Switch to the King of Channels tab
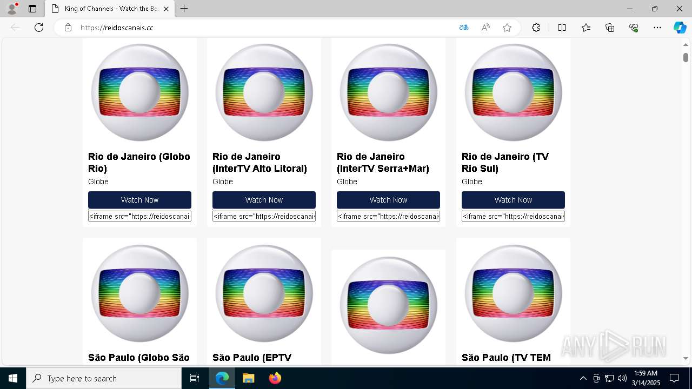The height and width of the screenshot is (389, 692). 110,9
